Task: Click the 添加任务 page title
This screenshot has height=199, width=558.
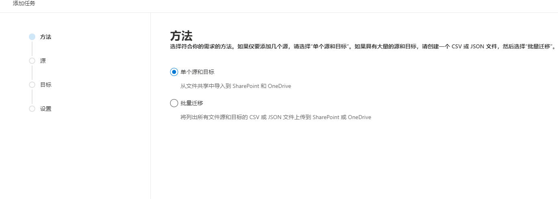Action: [x=24, y=3]
